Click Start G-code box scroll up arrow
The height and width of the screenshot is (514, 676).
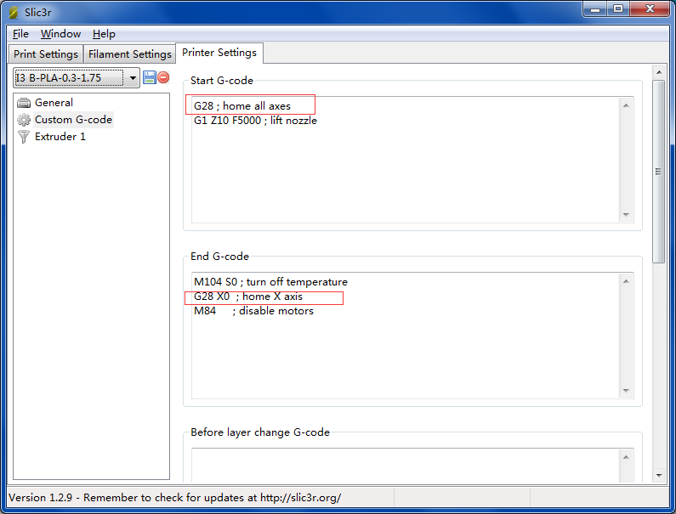click(626, 105)
